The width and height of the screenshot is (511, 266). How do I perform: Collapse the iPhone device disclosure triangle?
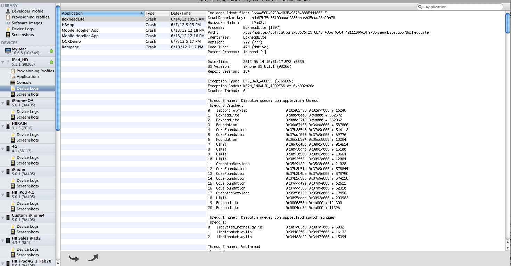pyautogui.click(x=3, y=172)
